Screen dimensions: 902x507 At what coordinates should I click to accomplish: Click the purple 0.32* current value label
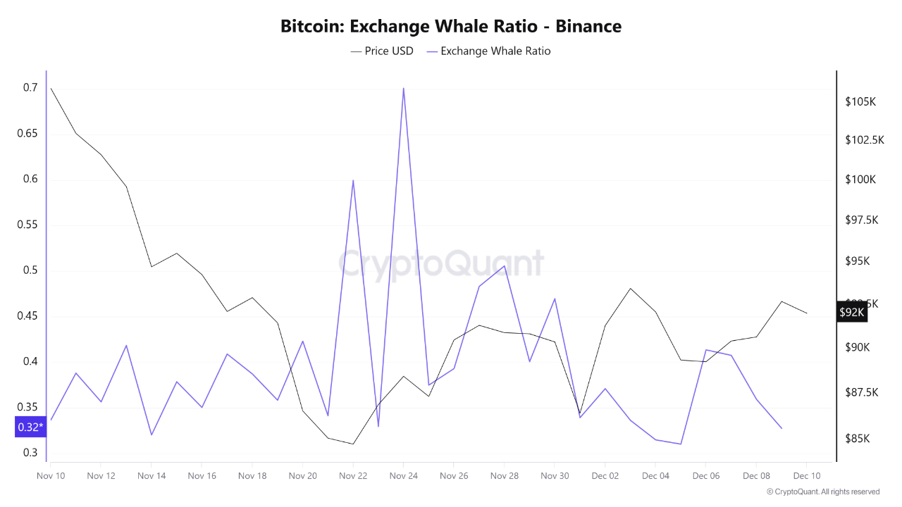click(x=30, y=427)
